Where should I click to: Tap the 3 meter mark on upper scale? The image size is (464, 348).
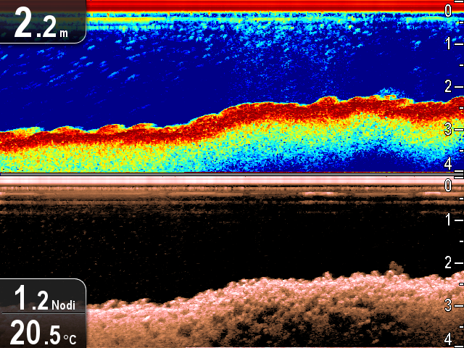448,129
